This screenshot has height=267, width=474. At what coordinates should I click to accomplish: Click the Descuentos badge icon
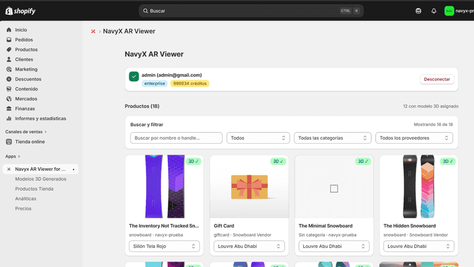[9, 79]
